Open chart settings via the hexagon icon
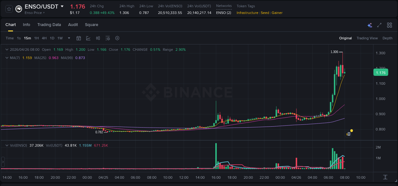 117,38
